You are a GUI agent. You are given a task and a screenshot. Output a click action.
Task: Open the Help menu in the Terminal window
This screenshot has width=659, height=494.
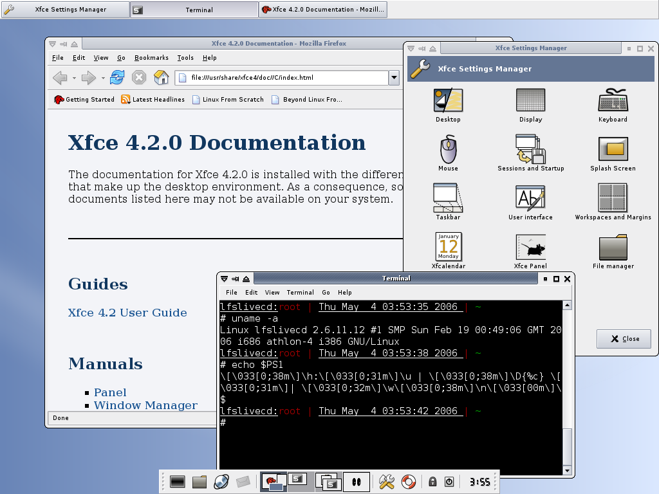tap(345, 293)
